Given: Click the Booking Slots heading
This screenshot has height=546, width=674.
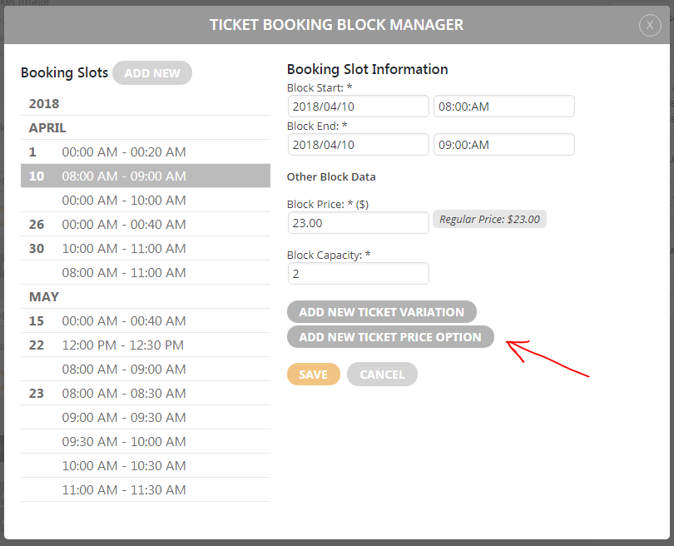Looking at the screenshot, I should 64,72.
